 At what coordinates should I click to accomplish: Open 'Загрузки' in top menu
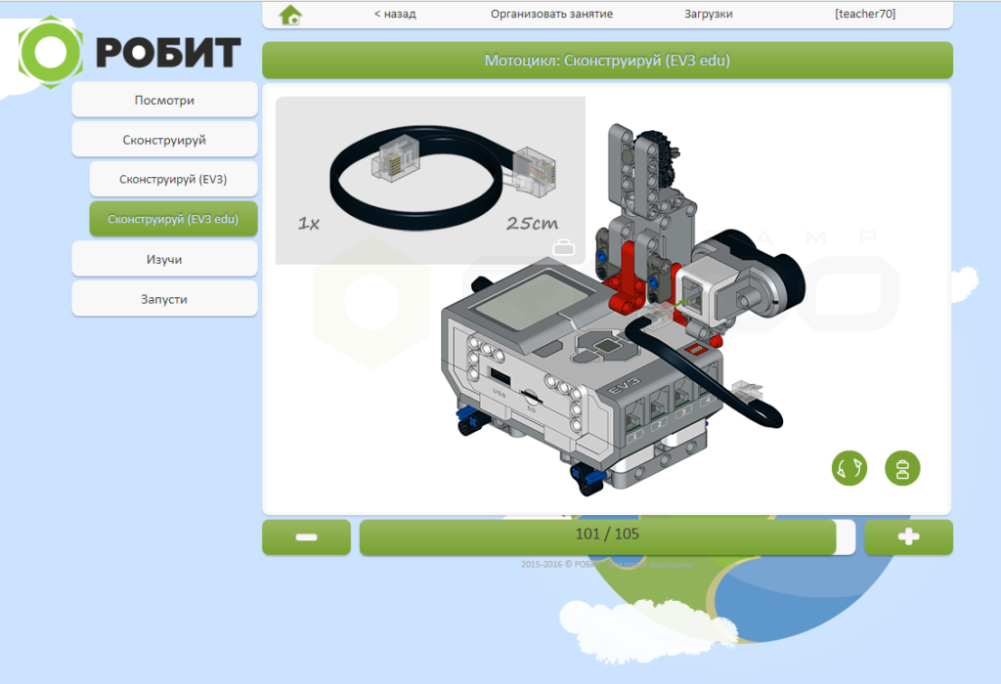point(709,14)
